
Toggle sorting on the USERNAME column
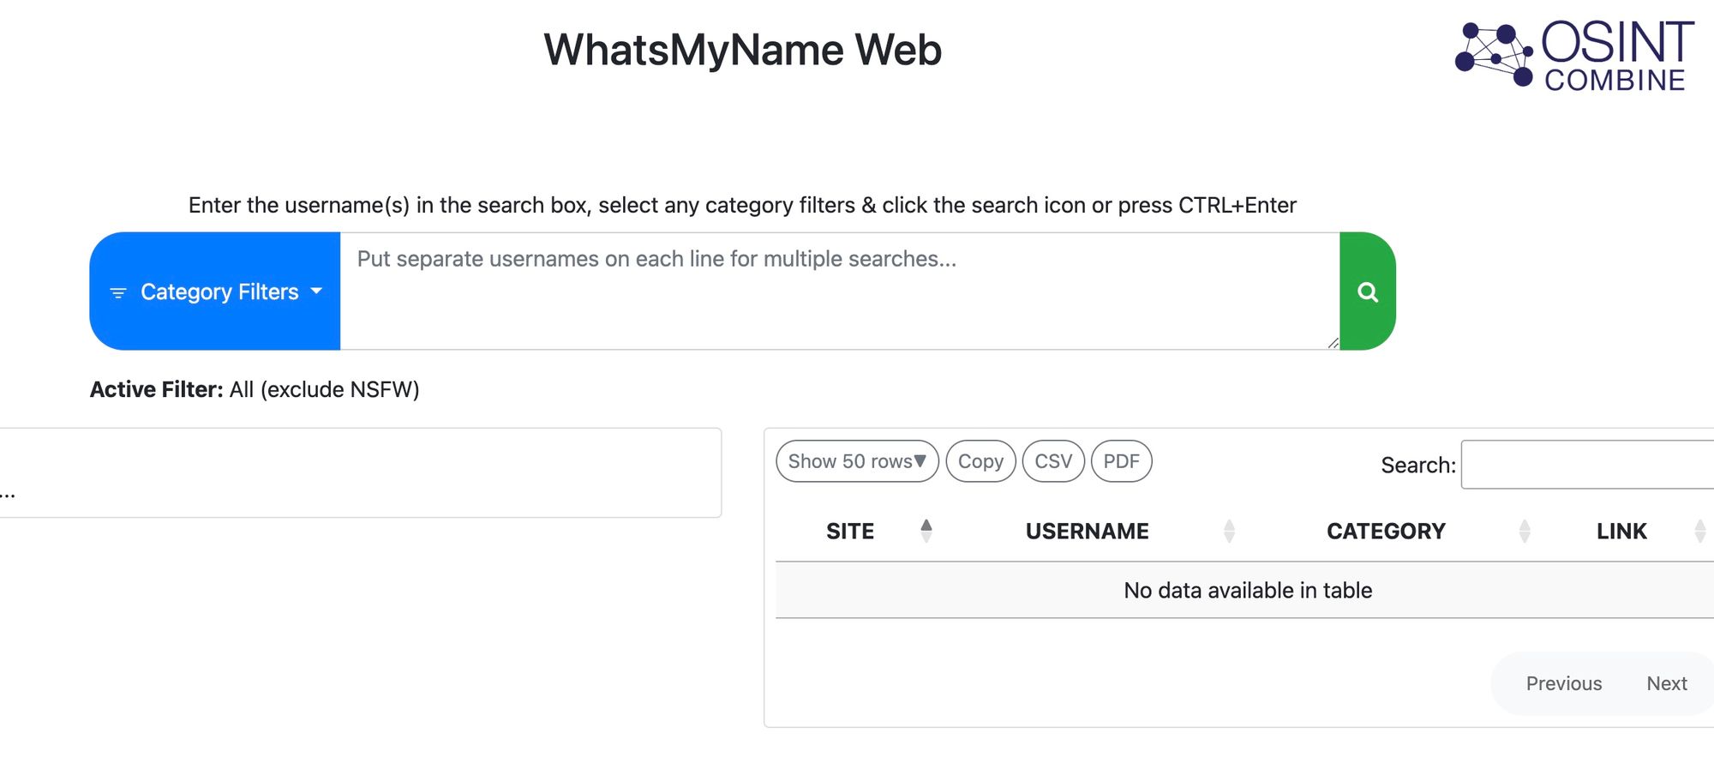[1087, 531]
